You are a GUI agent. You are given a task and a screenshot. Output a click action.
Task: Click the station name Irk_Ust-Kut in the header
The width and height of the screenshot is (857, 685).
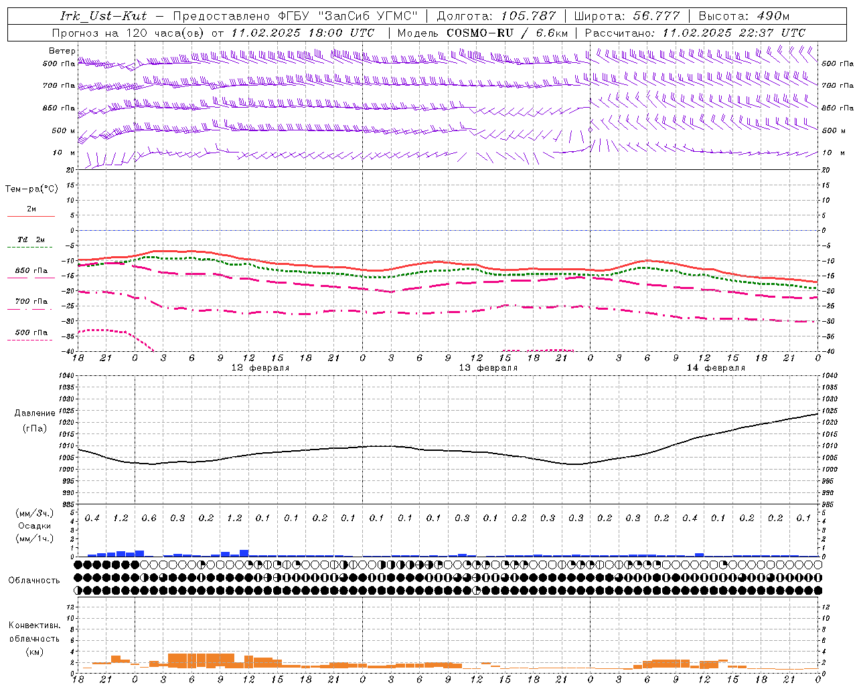tap(104, 16)
